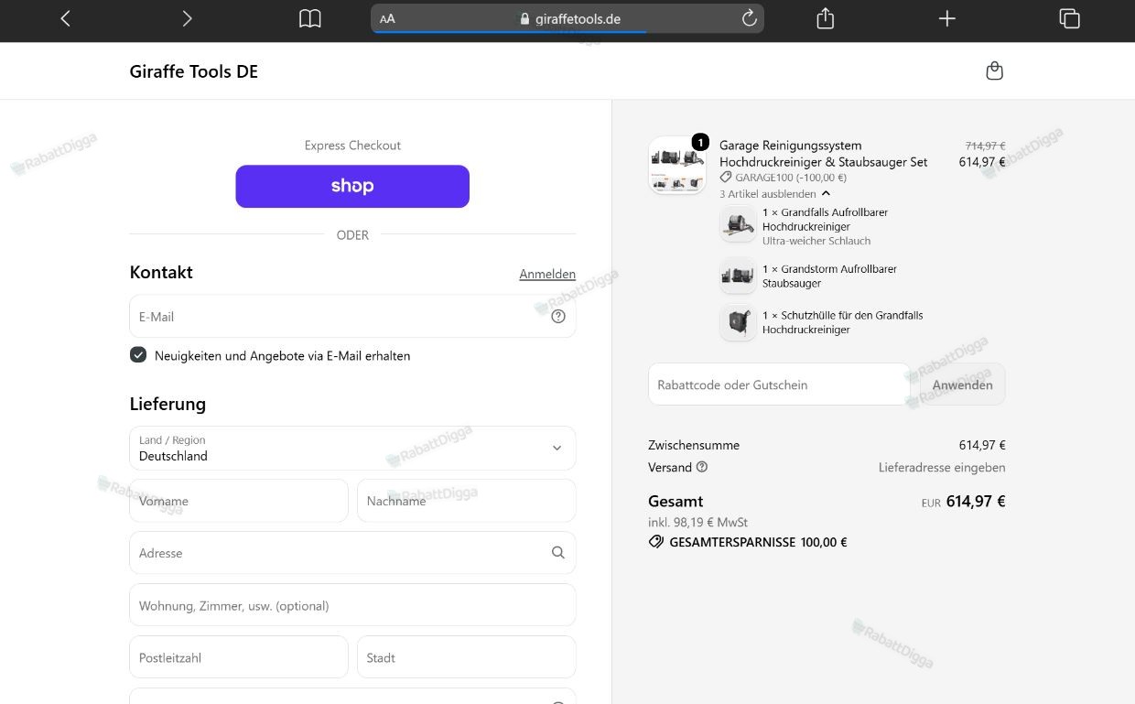Click the Ultra-weicher Schlauch variant text
Viewport: 1135px width, 704px height.
(x=816, y=241)
